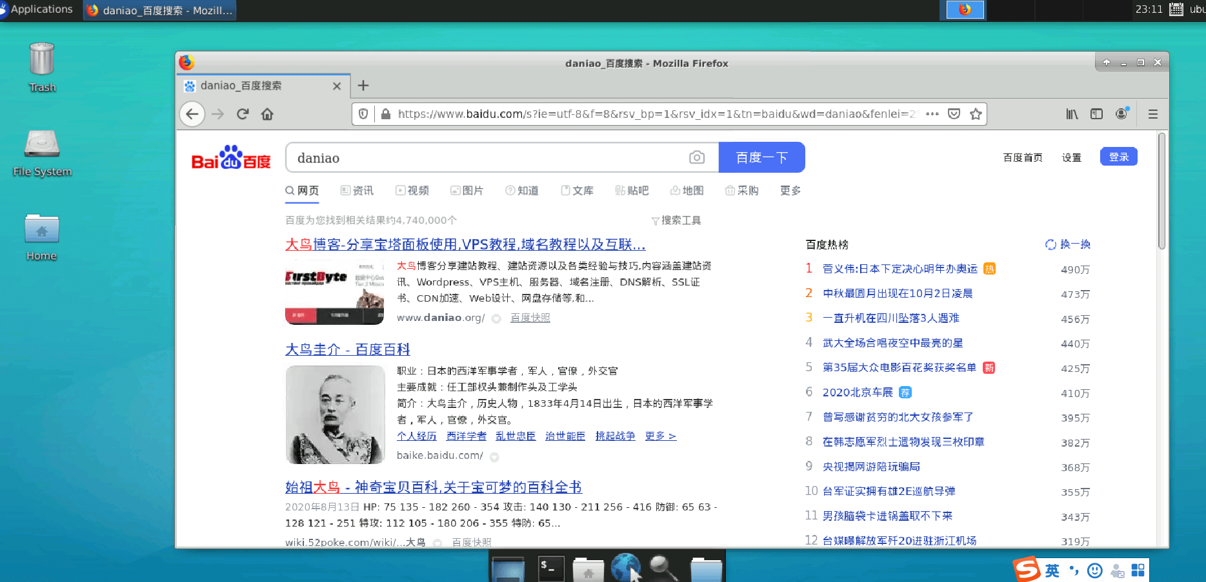Click the forward navigation arrow
This screenshot has height=582, width=1206.
pyautogui.click(x=218, y=114)
